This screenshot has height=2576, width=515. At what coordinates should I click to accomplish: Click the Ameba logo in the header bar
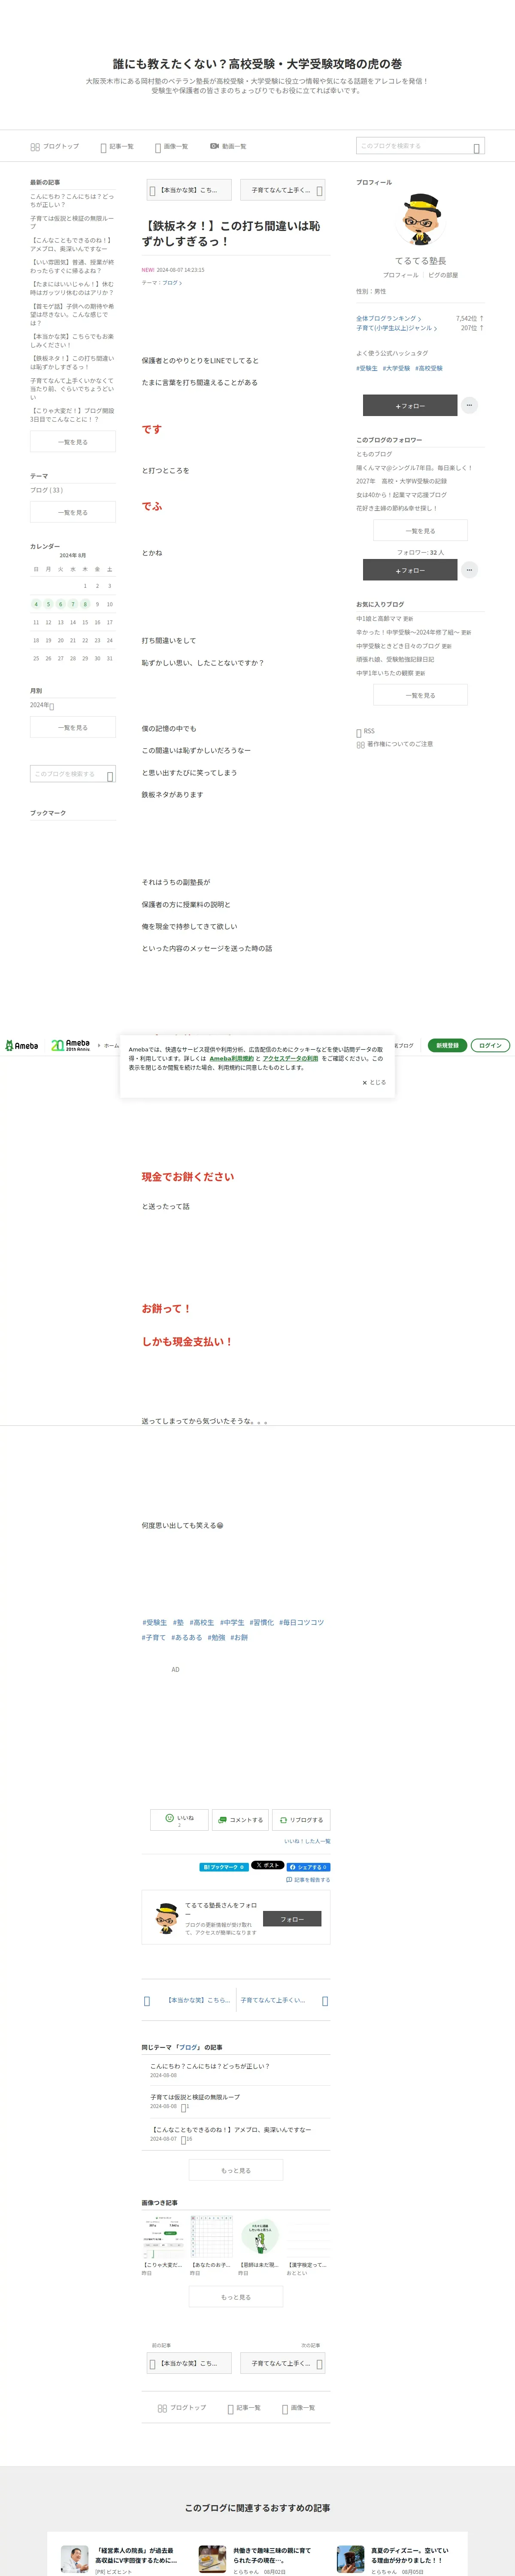(x=22, y=1045)
